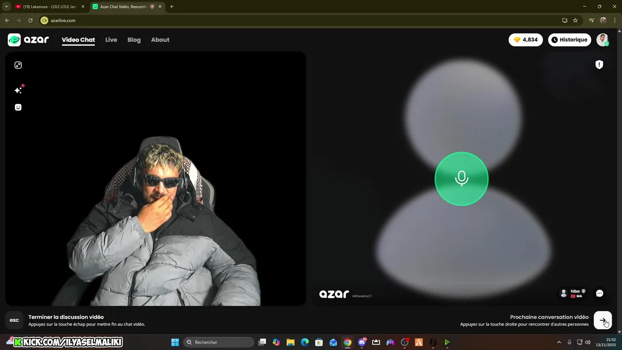Open Outlook from the taskbar

tap(333, 342)
